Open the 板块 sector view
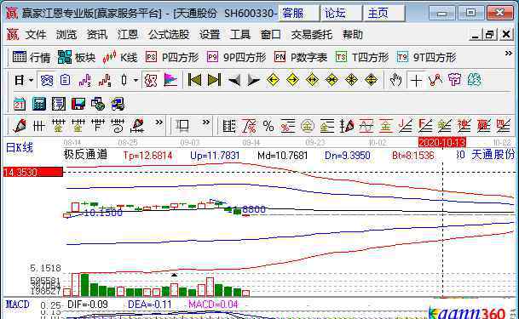This screenshot has height=319, width=519. tap(77, 58)
